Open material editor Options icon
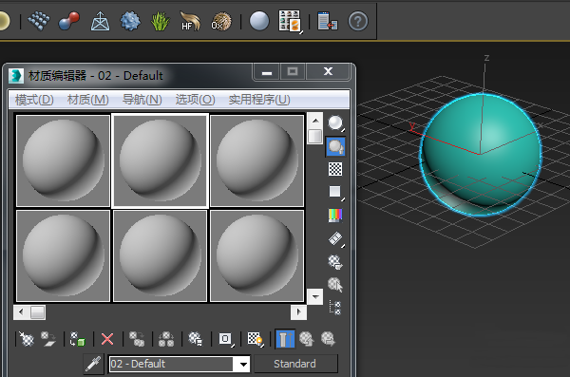The height and width of the screenshot is (377, 570). [335, 262]
